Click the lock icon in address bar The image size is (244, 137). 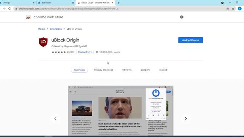16,9
